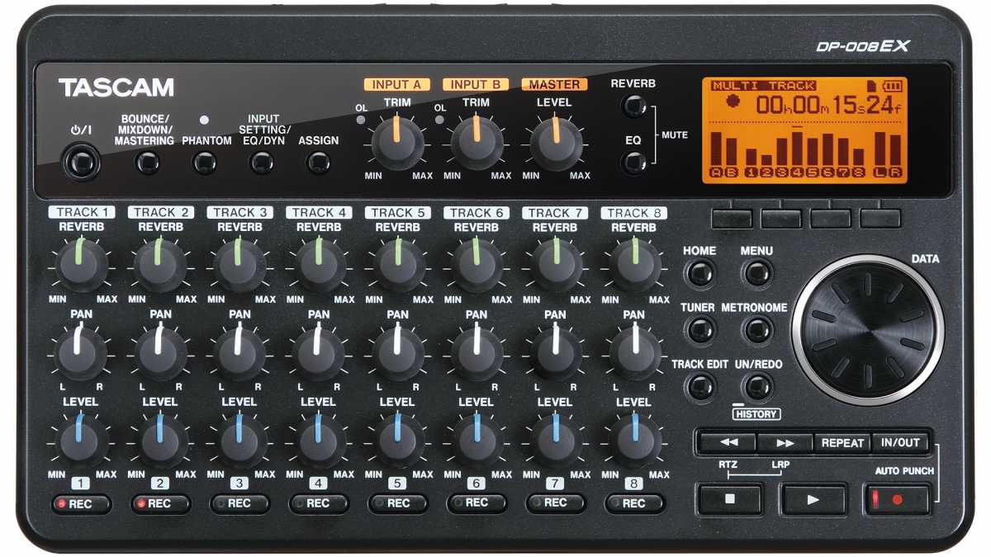Click the ASSIGN button

(x=318, y=163)
